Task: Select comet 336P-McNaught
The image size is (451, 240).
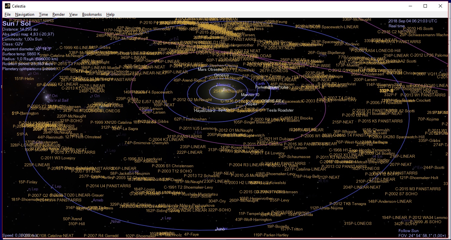Action: click(357, 19)
